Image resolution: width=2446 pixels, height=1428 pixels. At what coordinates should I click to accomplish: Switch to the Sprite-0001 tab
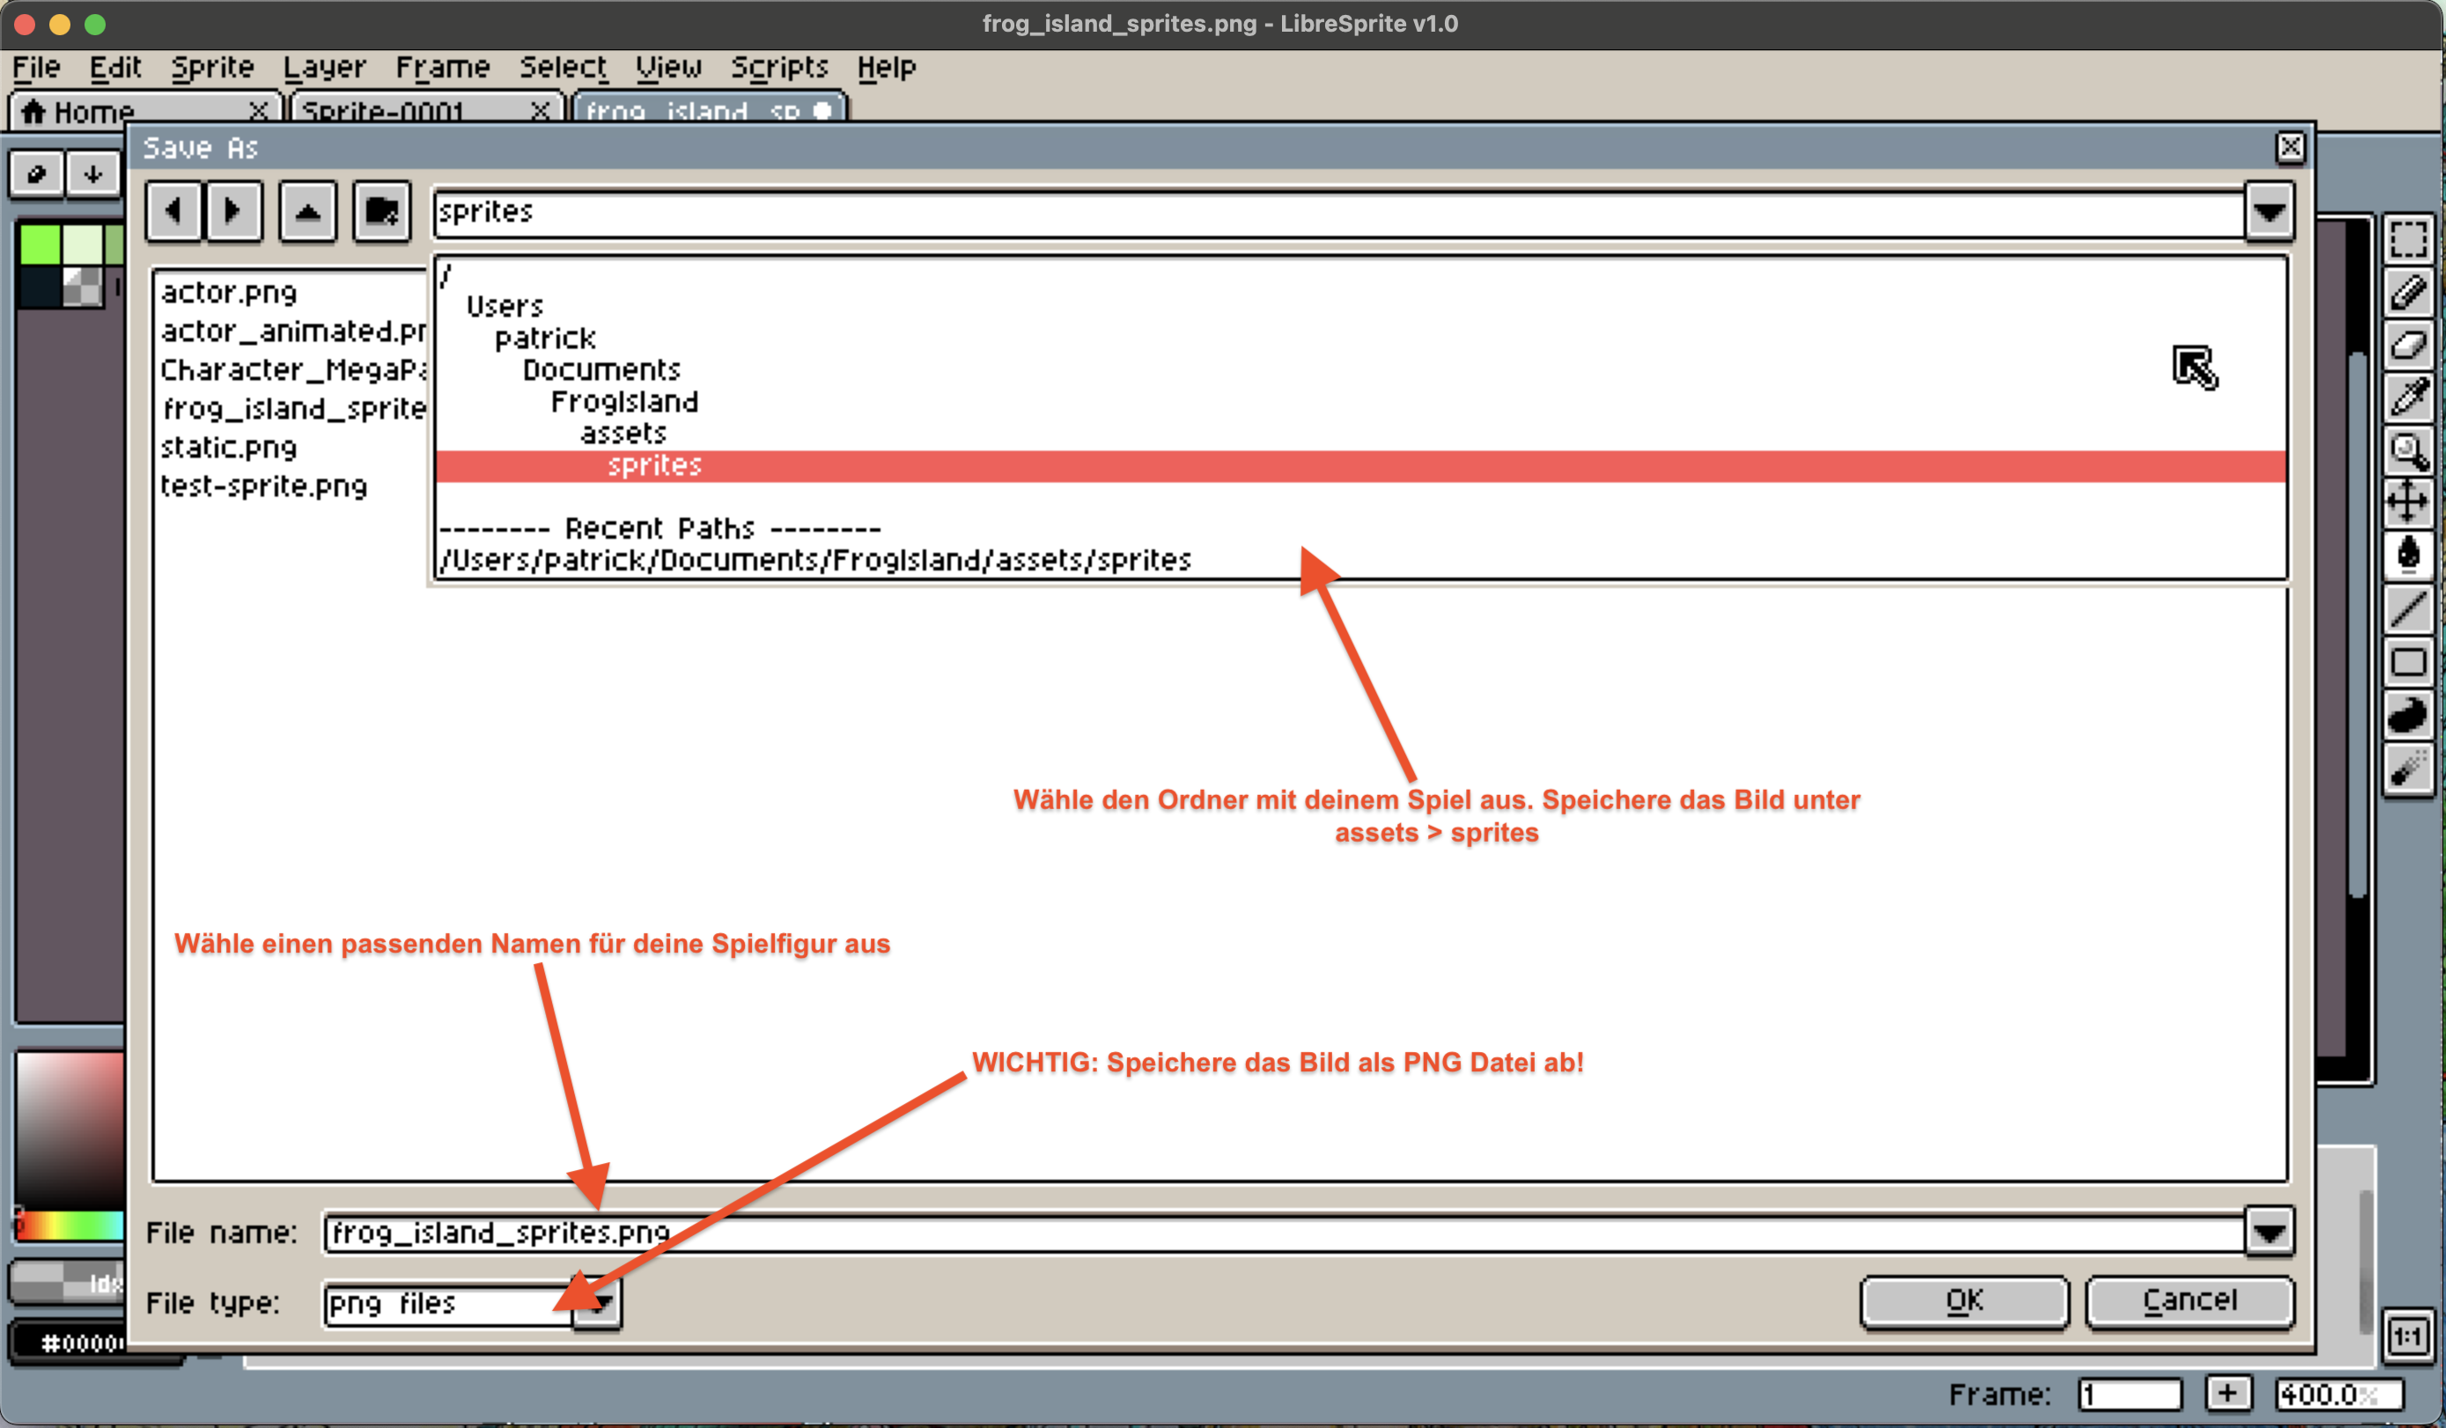[x=383, y=112]
